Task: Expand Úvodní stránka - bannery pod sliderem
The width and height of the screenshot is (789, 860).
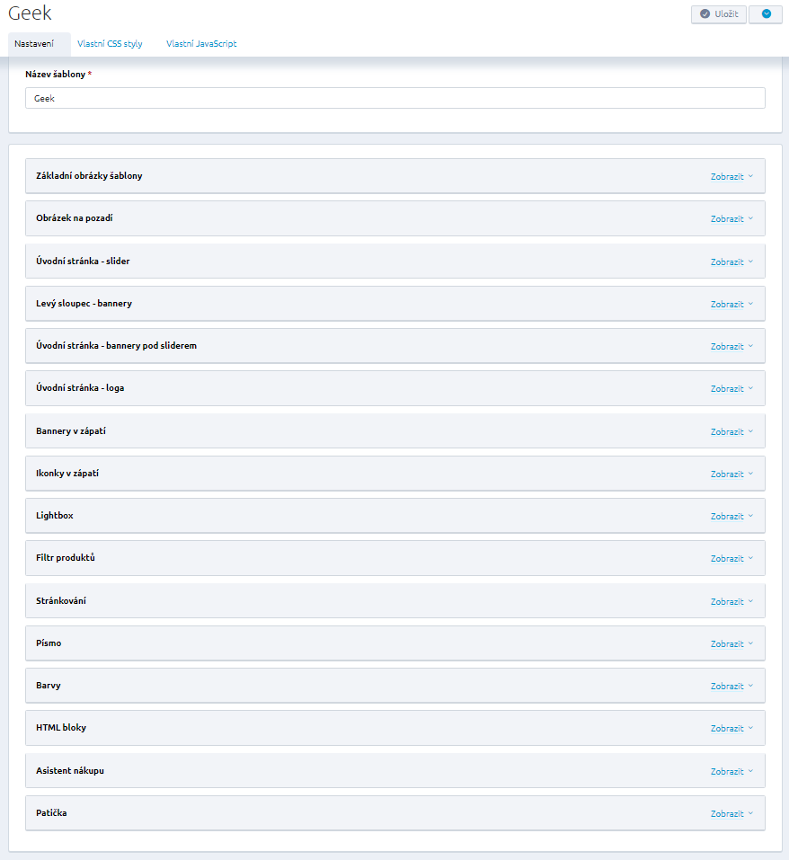Action: (x=731, y=347)
